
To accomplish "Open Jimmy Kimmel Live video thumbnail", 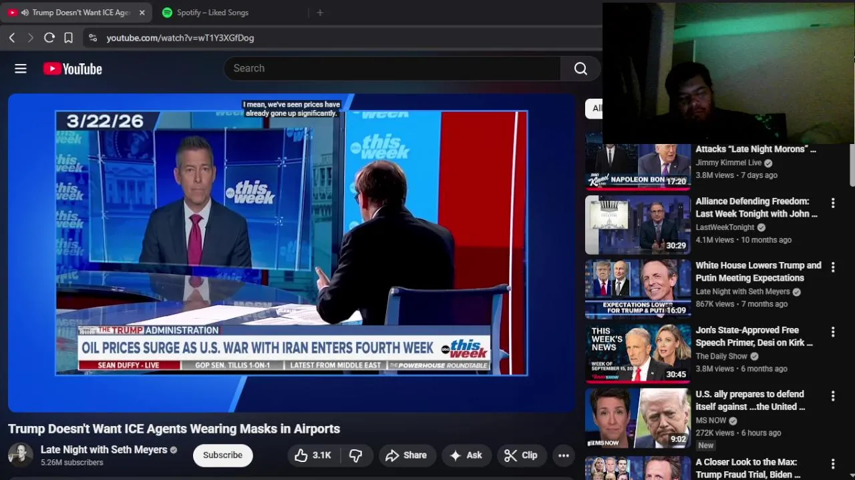I will [638, 167].
